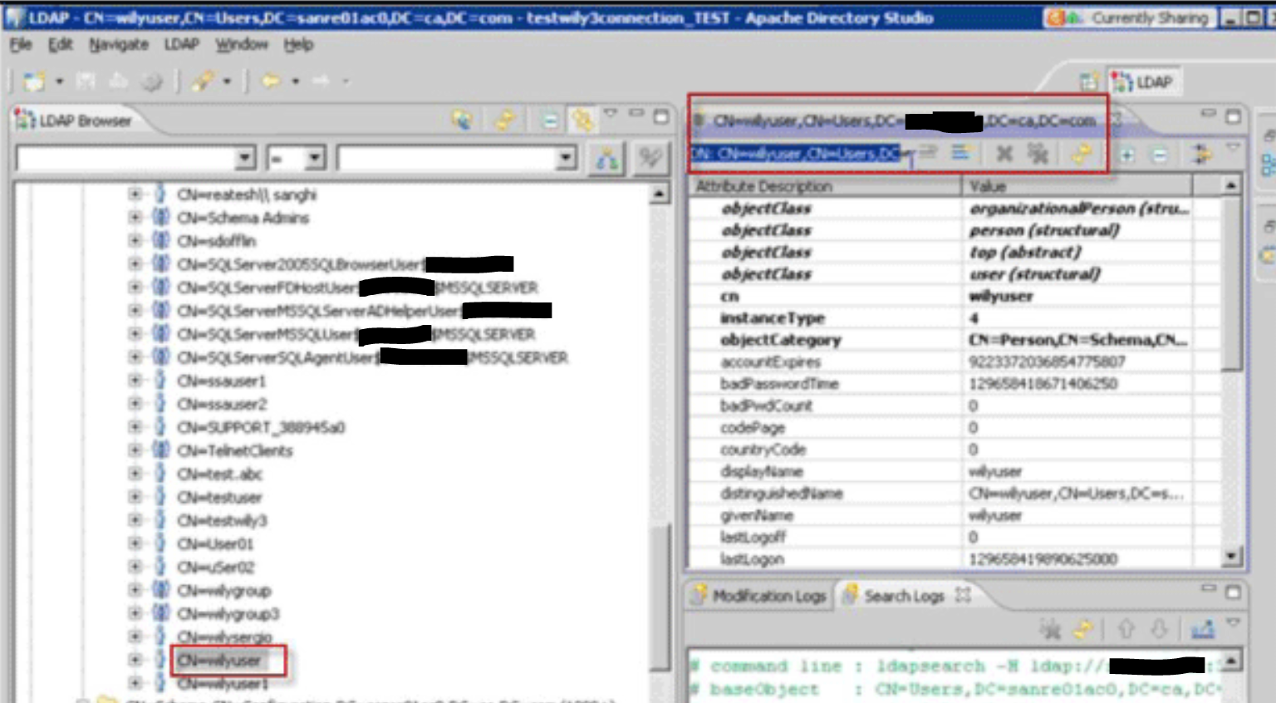
Task: Click the yellow Back navigation arrow
Action: tap(271, 81)
